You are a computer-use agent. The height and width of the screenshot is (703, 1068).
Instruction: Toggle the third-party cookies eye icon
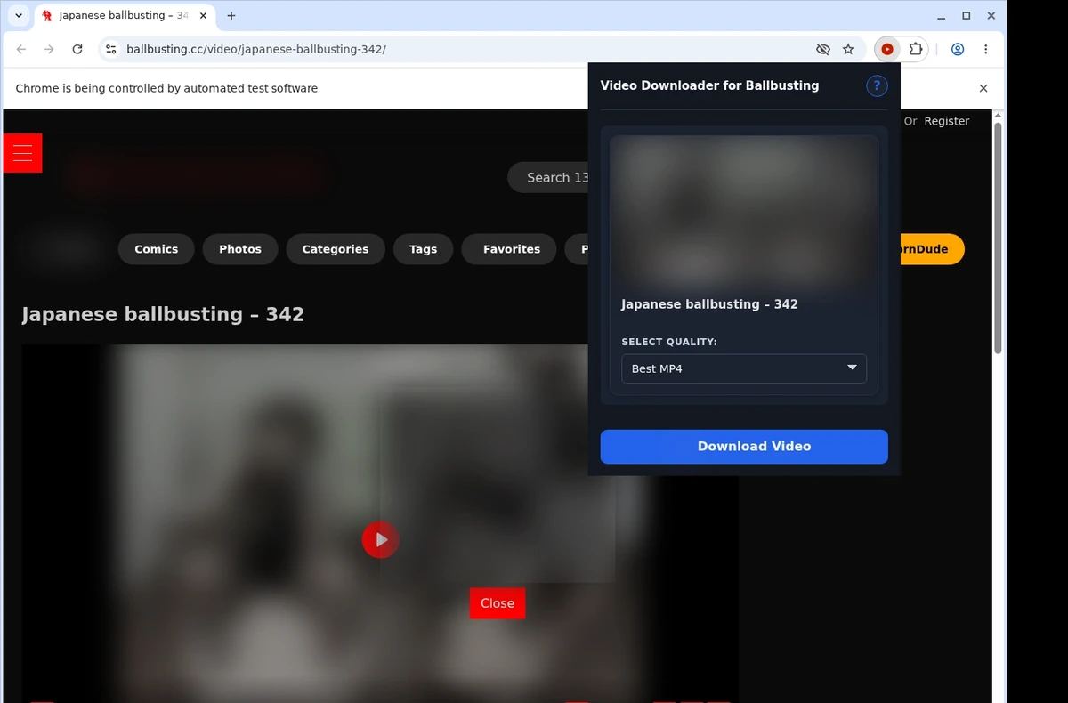click(x=822, y=50)
